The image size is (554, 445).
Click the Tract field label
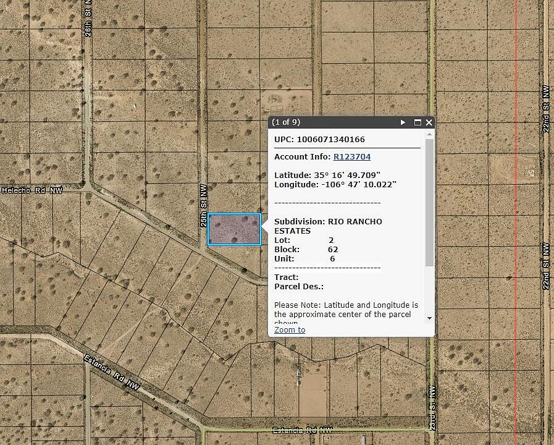(286, 278)
